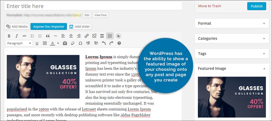Open the text color picker arrow
The width and height of the screenshot is (272, 121).
(x=58, y=43)
